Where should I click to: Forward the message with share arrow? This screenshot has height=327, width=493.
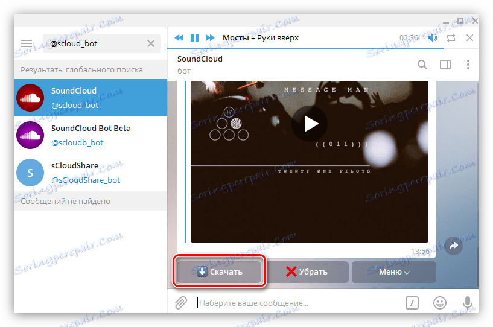click(x=453, y=246)
